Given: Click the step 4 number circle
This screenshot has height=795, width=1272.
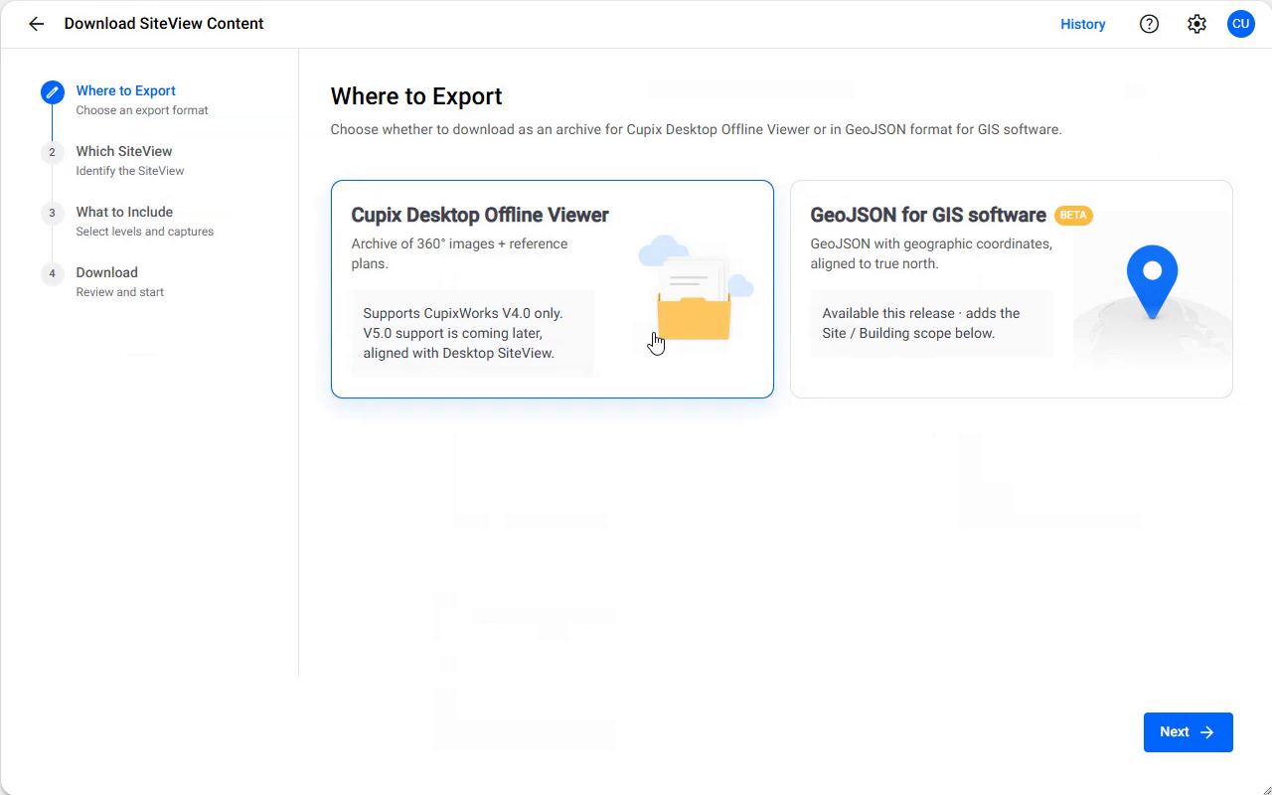Looking at the screenshot, I should (x=53, y=273).
